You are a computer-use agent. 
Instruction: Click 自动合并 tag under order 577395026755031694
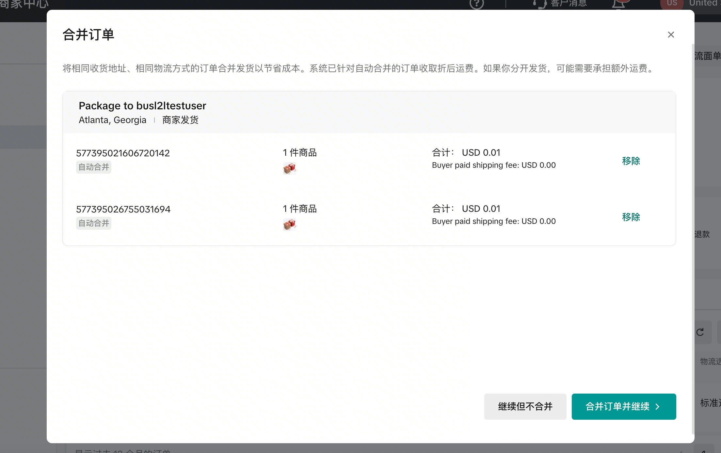(x=94, y=223)
